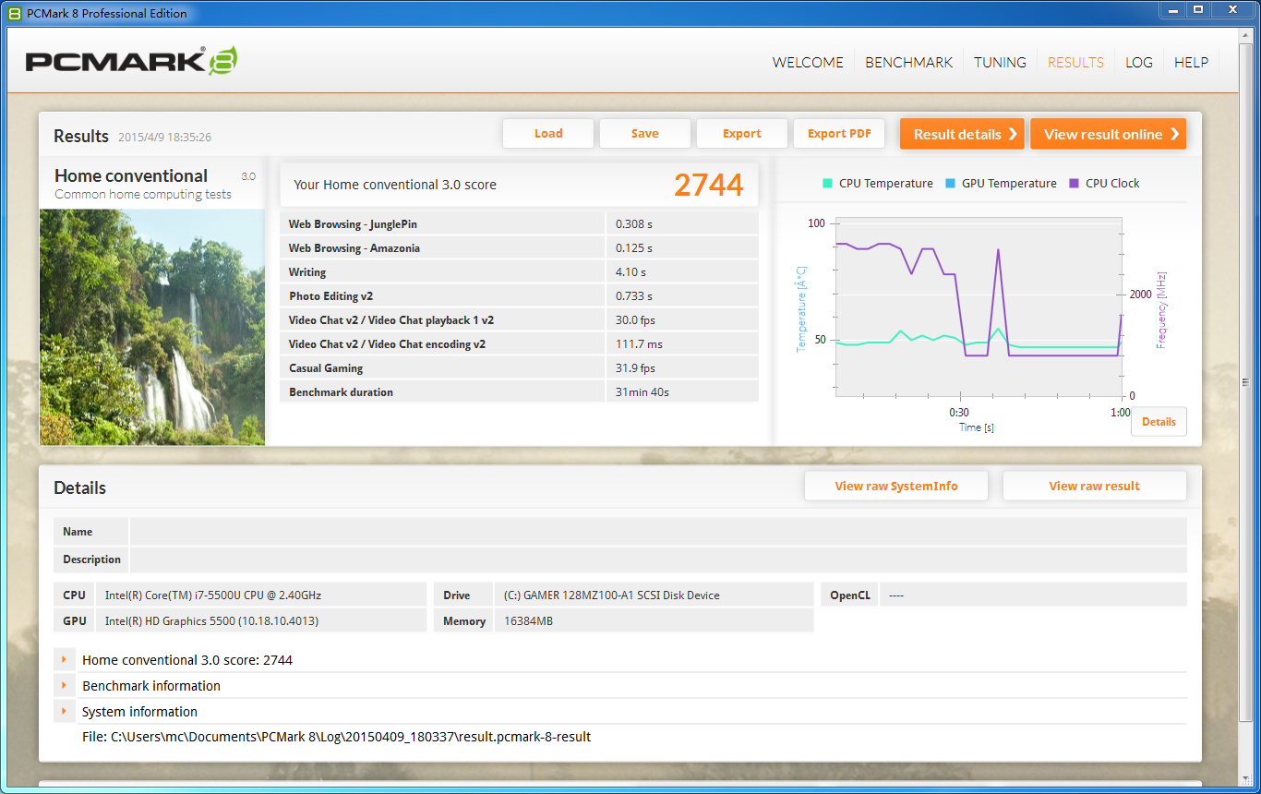This screenshot has width=1261, height=794.
Task: Go to the TUNING tab
Action: pyautogui.click(x=1000, y=63)
